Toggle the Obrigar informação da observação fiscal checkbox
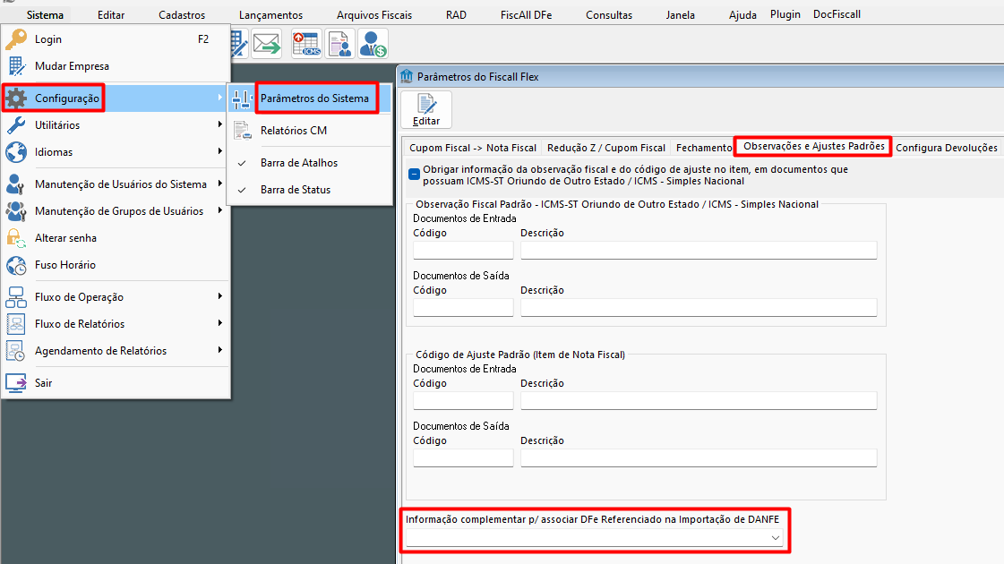Screen dimensions: 1004x564 coord(415,174)
